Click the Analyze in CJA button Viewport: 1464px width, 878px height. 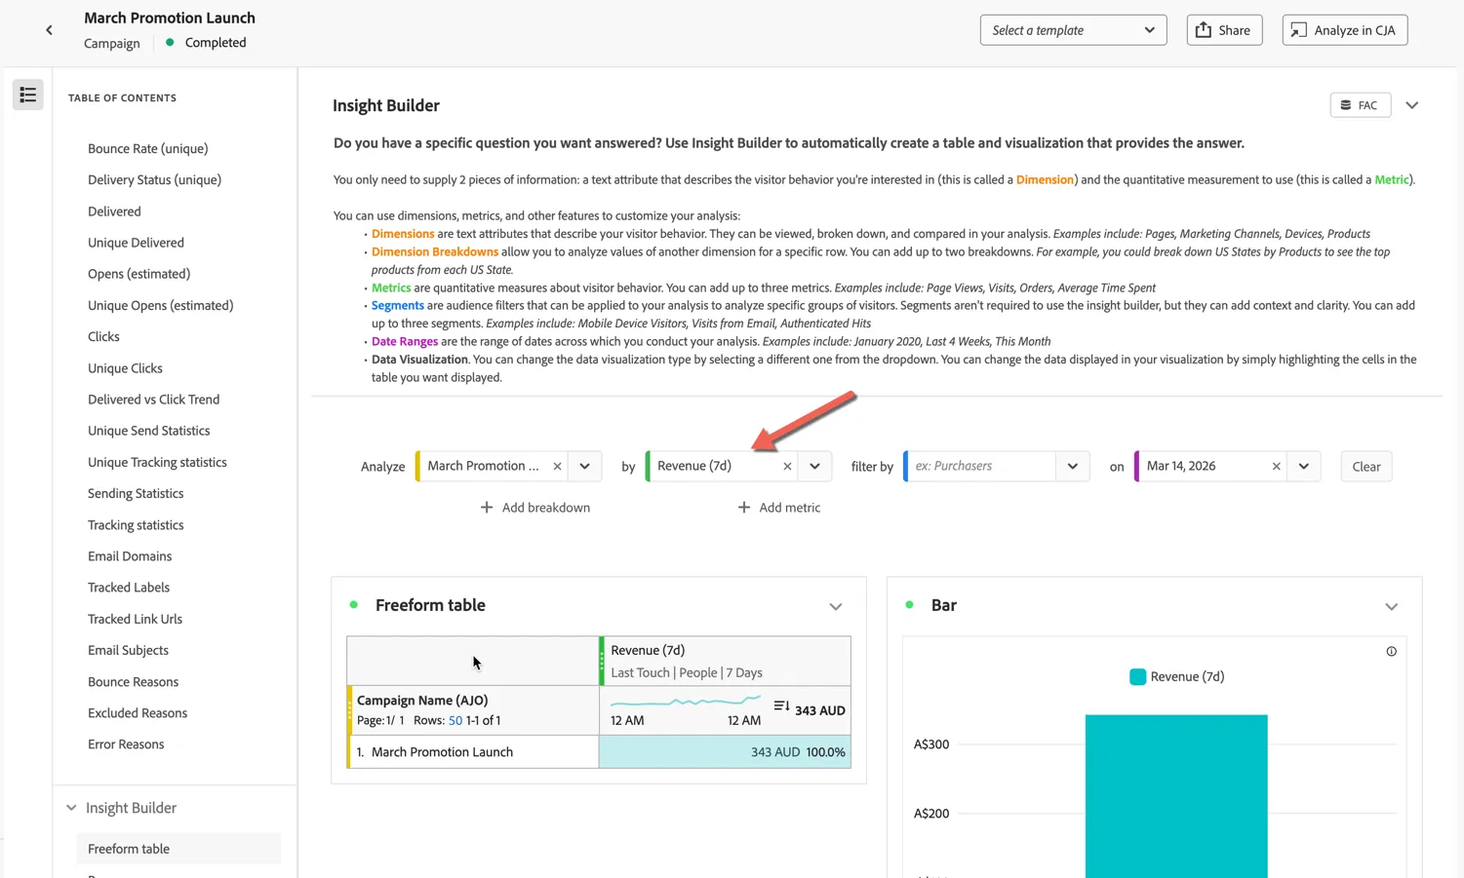coord(1345,30)
